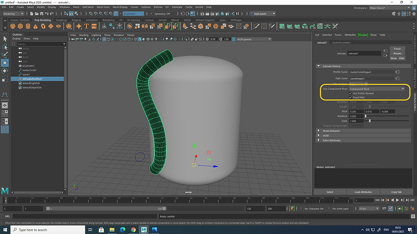Click the Copy Tab button

[x=396, y=192]
